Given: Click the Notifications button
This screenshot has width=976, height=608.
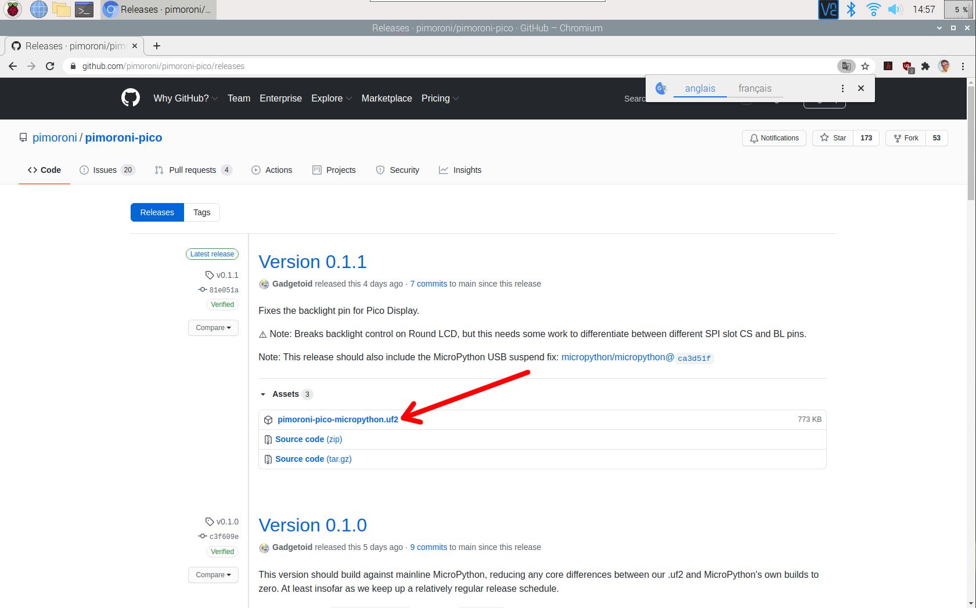Looking at the screenshot, I should 774,138.
